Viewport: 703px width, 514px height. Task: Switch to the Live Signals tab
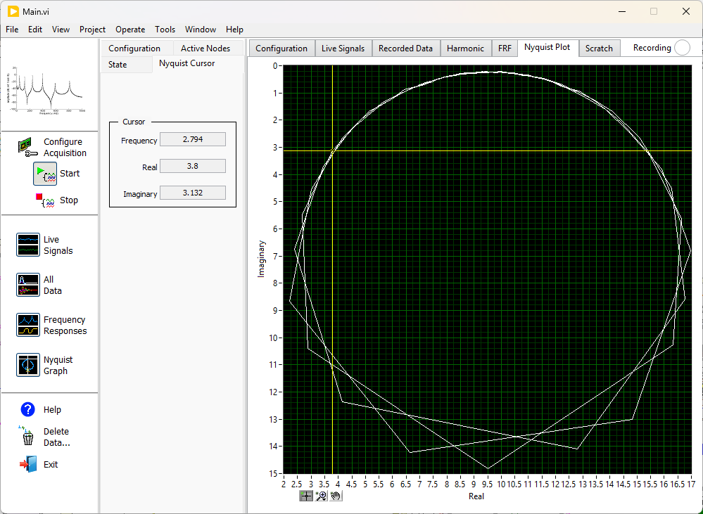click(343, 49)
